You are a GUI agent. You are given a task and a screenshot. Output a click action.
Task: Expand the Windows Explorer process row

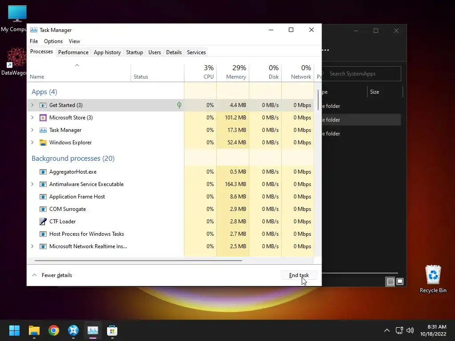click(32, 143)
